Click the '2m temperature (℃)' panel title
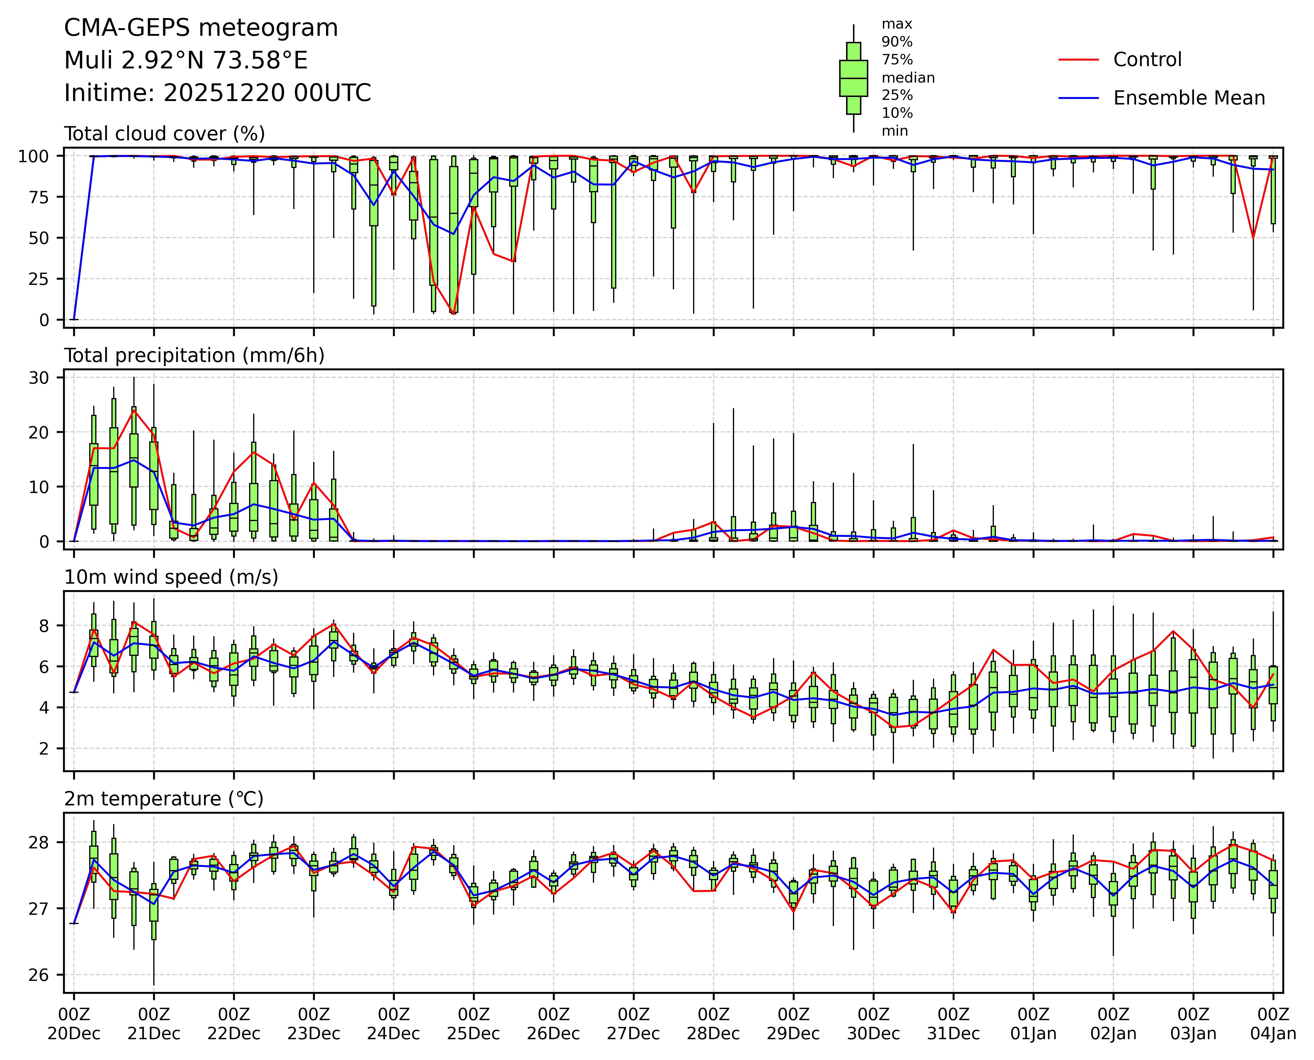This screenshot has width=1314, height=1060. coord(164,799)
